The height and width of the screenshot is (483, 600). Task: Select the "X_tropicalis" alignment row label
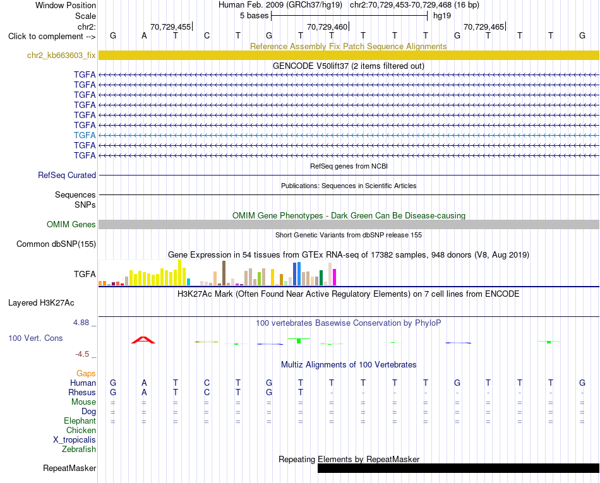75,440
